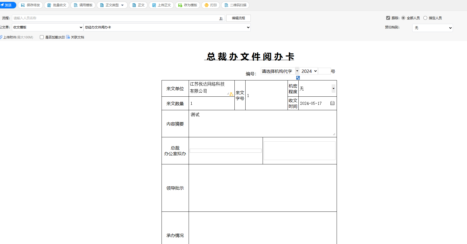The height and width of the screenshot is (244, 467).
Task: Click 调用模板 to load a template
Action: pyautogui.click(x=83, y=5)
